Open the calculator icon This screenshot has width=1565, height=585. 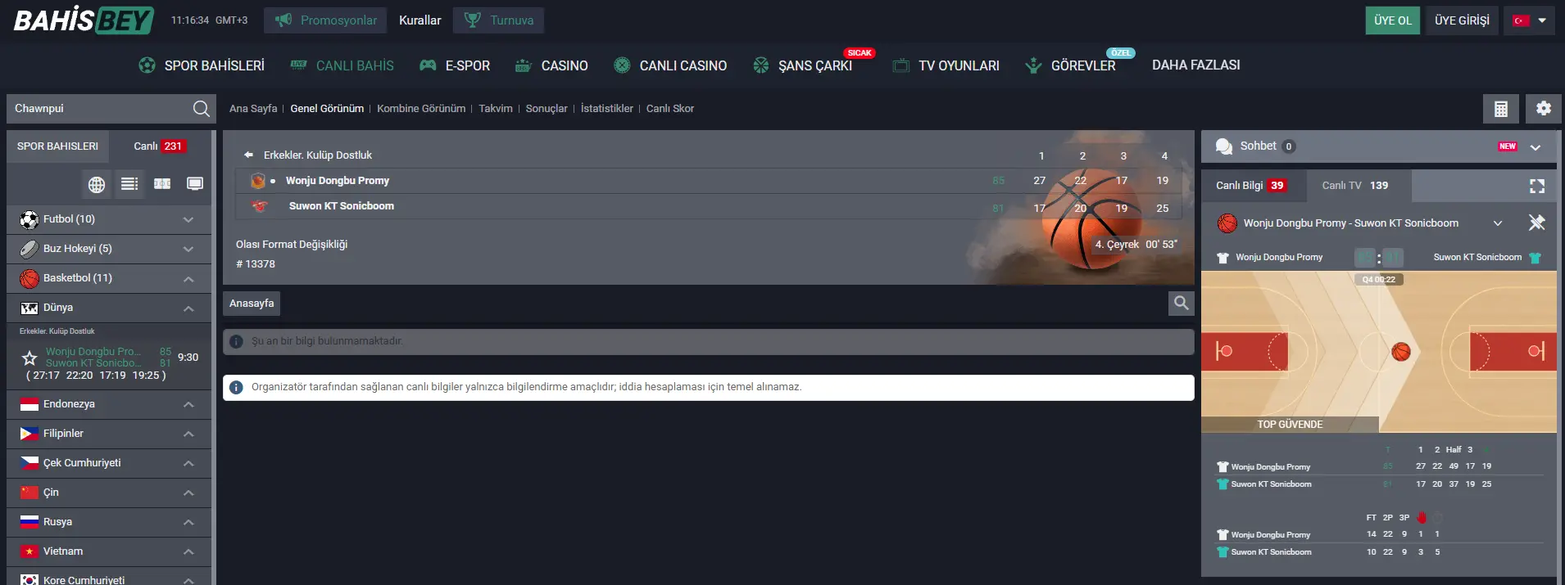pos(1501,108)
